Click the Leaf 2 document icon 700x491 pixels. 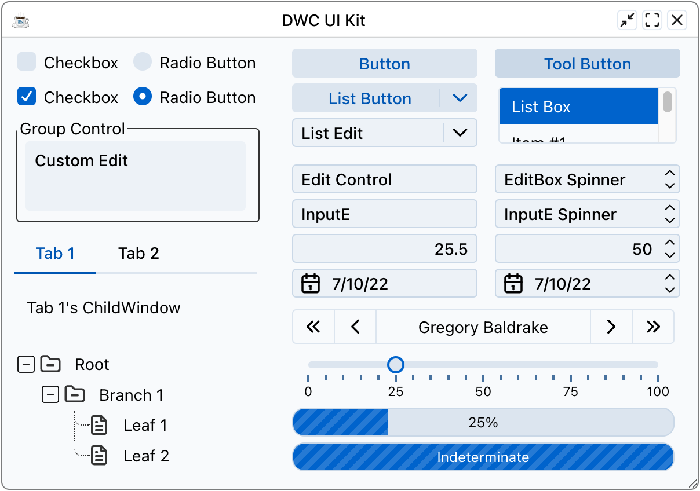[x=99, y=456]
